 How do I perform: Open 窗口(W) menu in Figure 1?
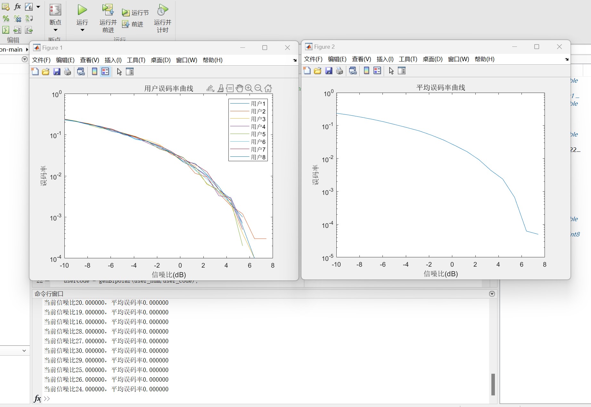click(x=186, y=60)
